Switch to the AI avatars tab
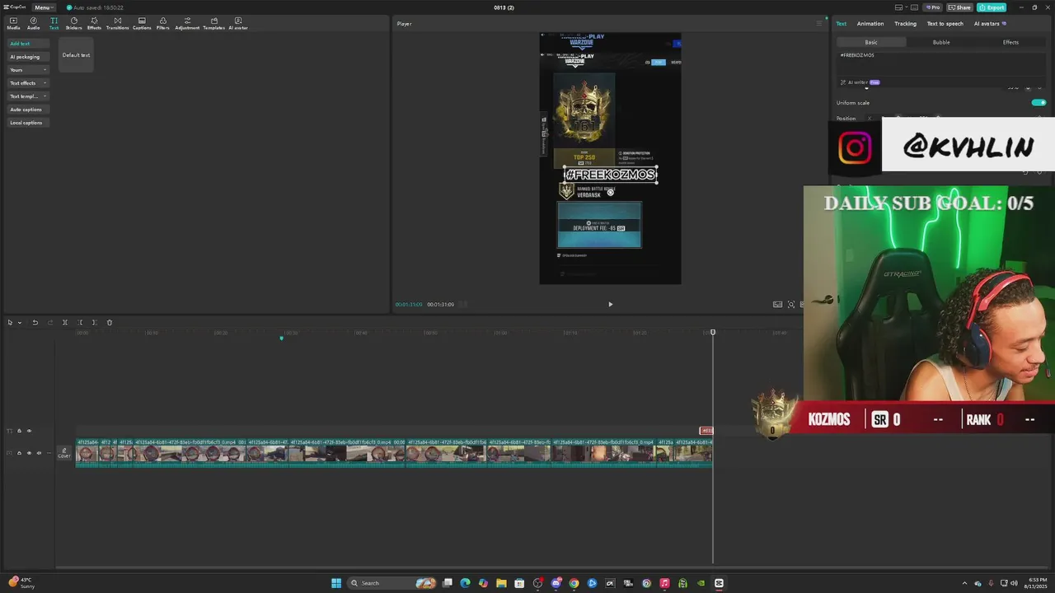Image resolution: width=1055 pixels, height=593 pixels. click(990, 23)
